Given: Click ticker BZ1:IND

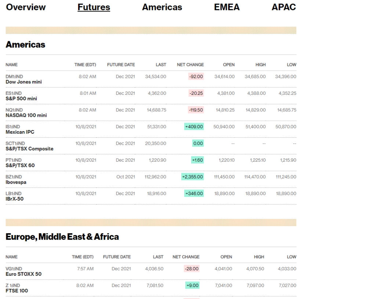Looking at the screenshot, I should pyautogui.click(x=14, y=177).
